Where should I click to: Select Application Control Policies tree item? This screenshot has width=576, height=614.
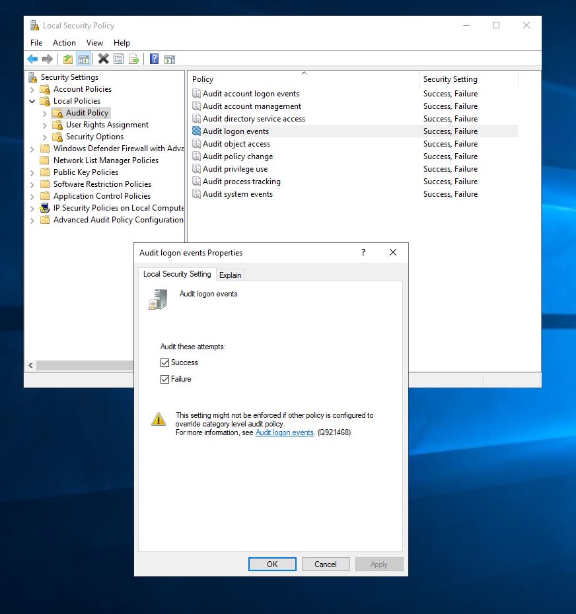tap(102, 196)
